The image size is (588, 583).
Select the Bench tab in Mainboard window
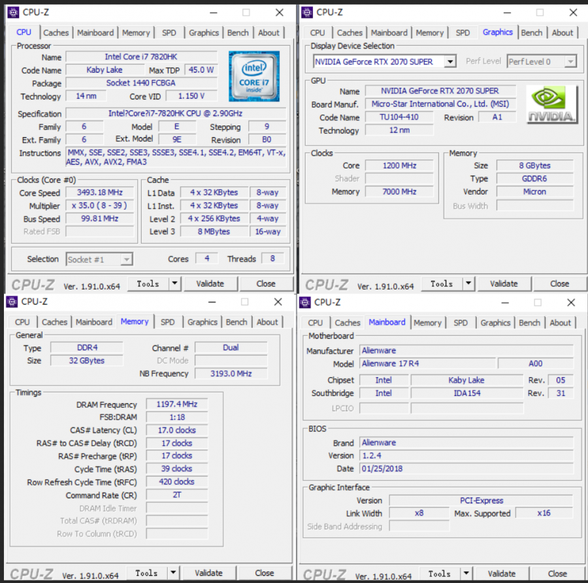point(529,323)
